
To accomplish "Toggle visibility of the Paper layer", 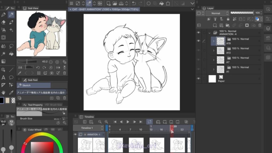I will pyautogui.click(x=198, y=79).
